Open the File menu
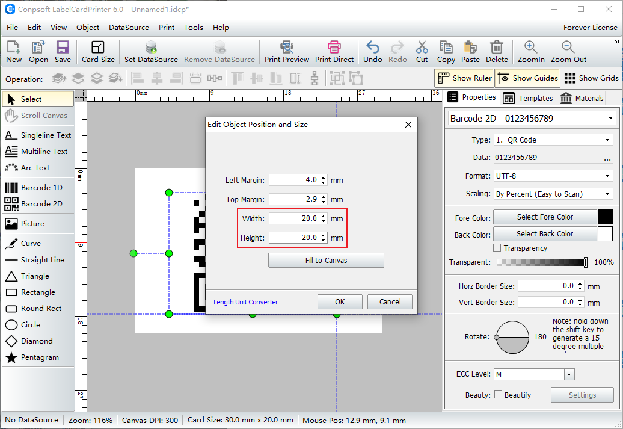 (x=12, y=28)
